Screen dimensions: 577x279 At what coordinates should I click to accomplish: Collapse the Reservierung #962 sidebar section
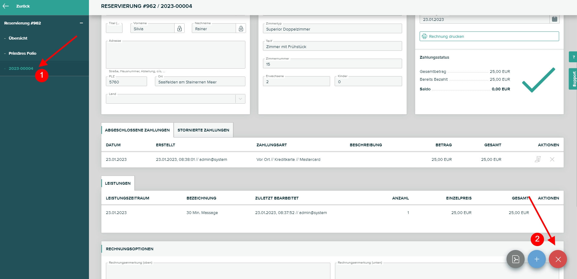[x=81, y=23]
